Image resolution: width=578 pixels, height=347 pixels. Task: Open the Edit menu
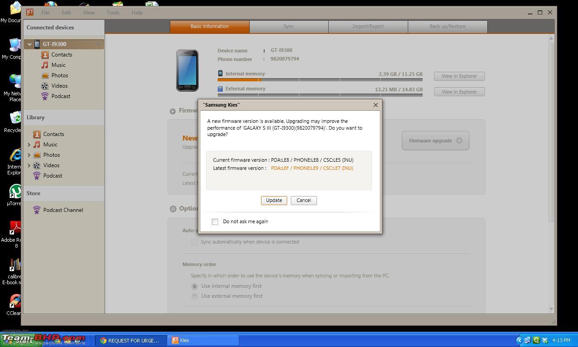point(66,13)
